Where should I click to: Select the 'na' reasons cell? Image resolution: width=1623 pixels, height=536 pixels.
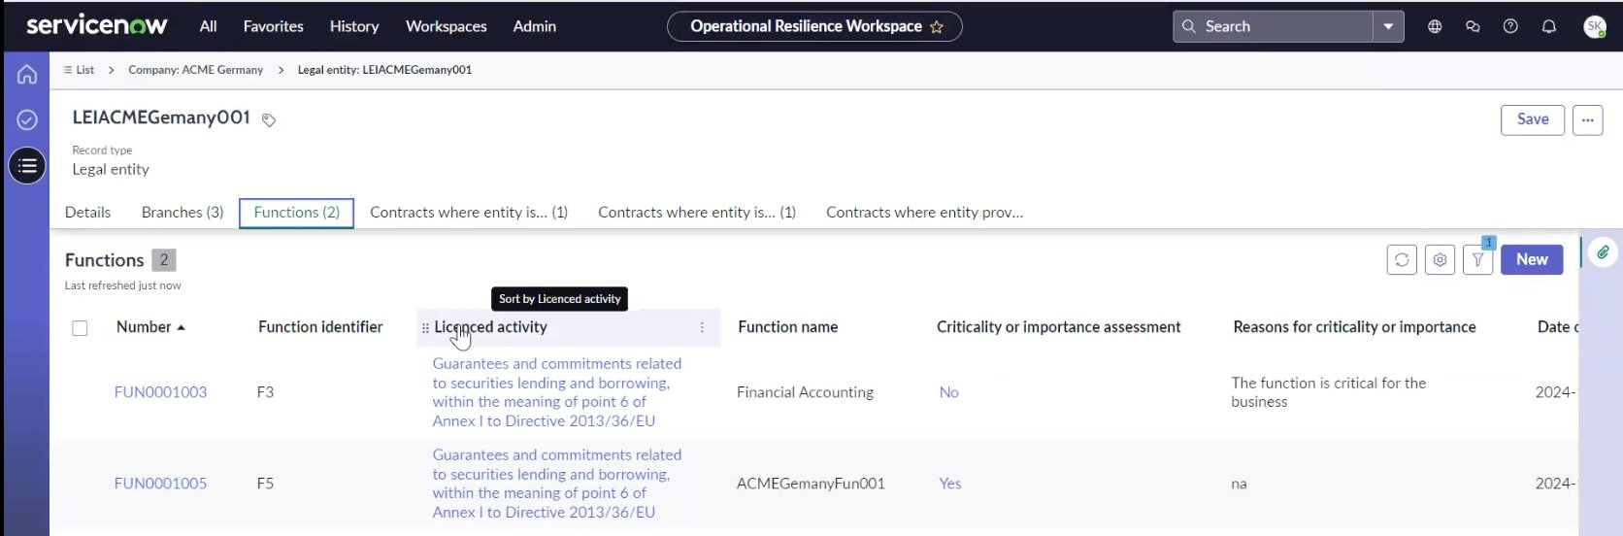coord(1239,484)
